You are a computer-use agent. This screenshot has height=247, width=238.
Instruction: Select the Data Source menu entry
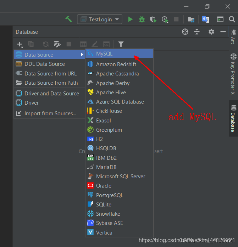49,54
